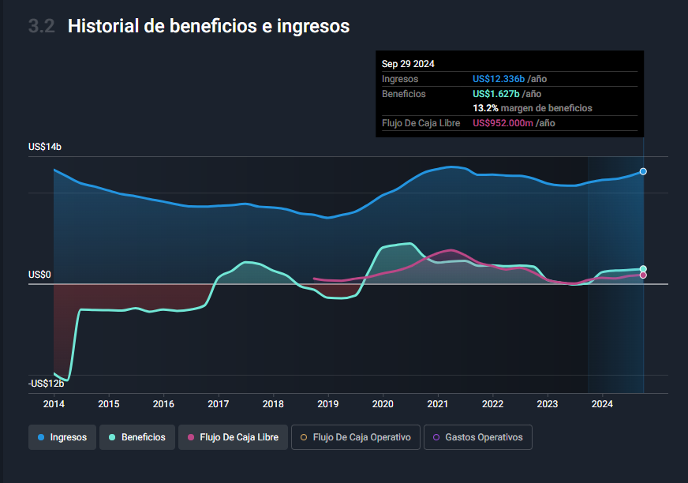Enable the Flujo De Caja Operativo series

pyautogui.click(x=355, y=437)
